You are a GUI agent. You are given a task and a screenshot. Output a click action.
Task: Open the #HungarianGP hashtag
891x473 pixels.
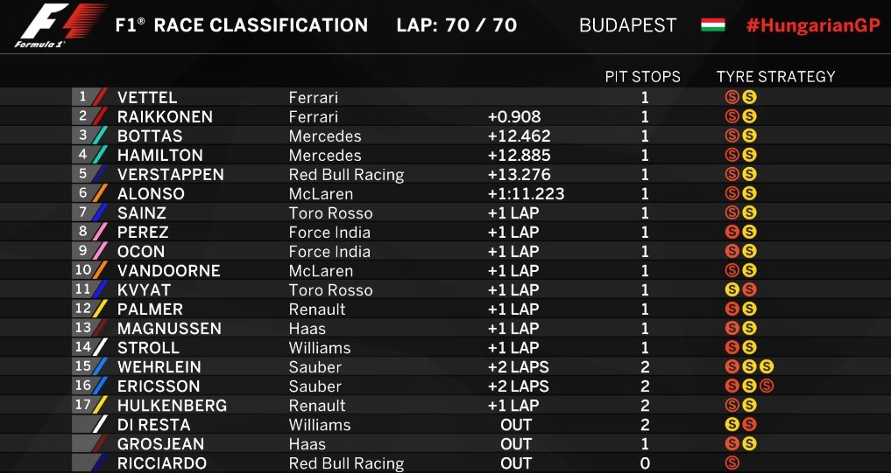tap(812, 24)
